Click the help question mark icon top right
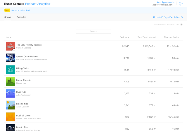The width and height of the screenshot is (187, 131). [x=181, y=3]
